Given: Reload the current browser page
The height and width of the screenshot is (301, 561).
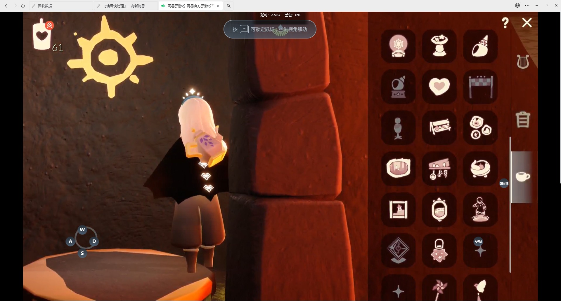Looking at the screenshot, I should tap(23, 6).
